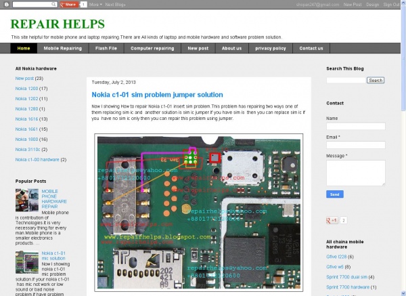Focus the contact form Email field
This screenshot has width=406, height=296.
click(356, 145)
